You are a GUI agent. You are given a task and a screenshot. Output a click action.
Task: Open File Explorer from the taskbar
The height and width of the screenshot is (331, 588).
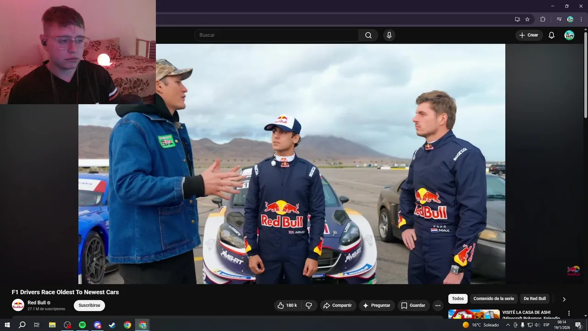point(52,325)
